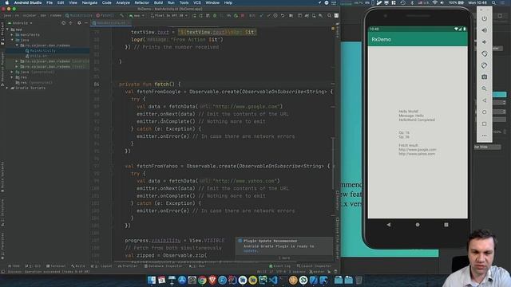
Task: Click the emulator sidebar home circle
Action: 485,112
